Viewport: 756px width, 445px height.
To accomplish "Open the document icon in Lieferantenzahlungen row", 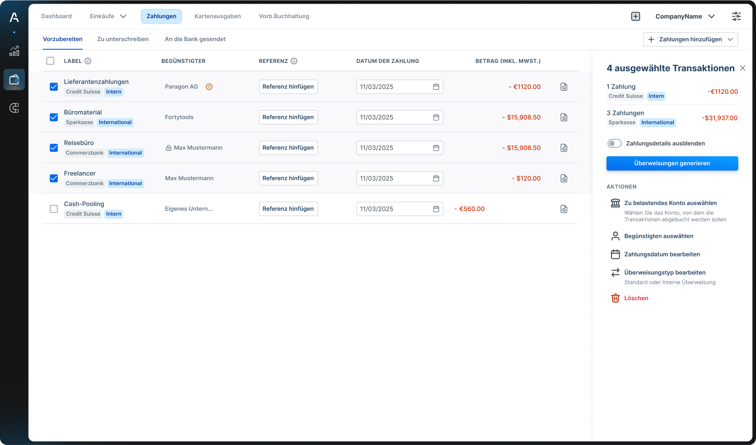I will coord(564,87).
